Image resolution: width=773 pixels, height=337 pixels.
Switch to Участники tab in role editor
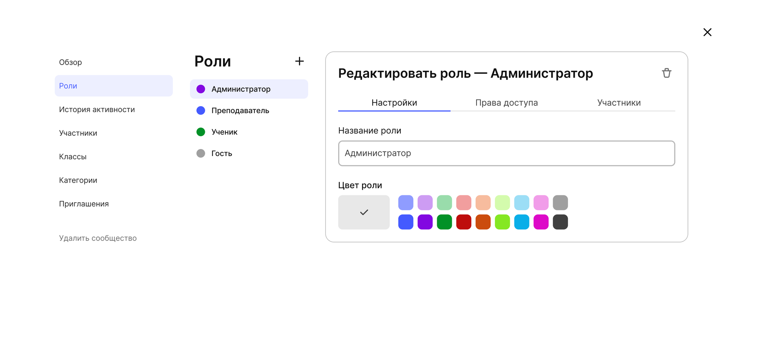(619, 103)
